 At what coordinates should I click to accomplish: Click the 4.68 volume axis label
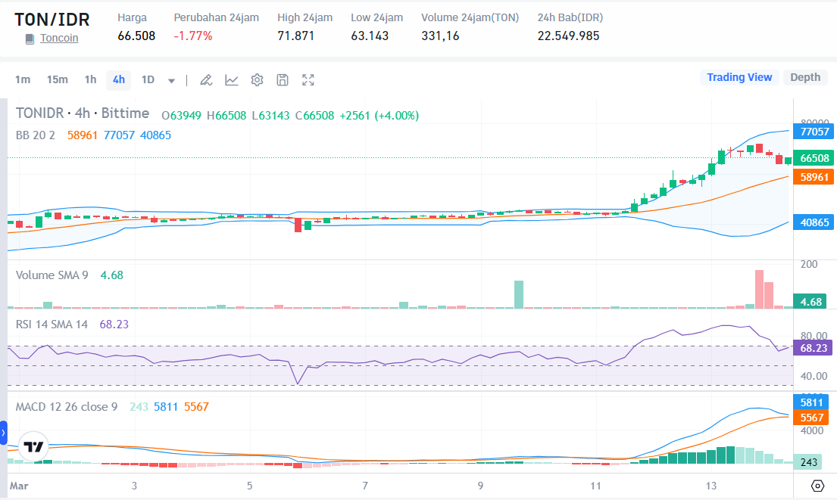[810, 303]
